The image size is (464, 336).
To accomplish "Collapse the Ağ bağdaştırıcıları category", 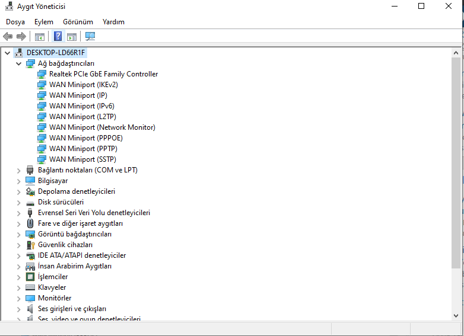I will point(18,63).
